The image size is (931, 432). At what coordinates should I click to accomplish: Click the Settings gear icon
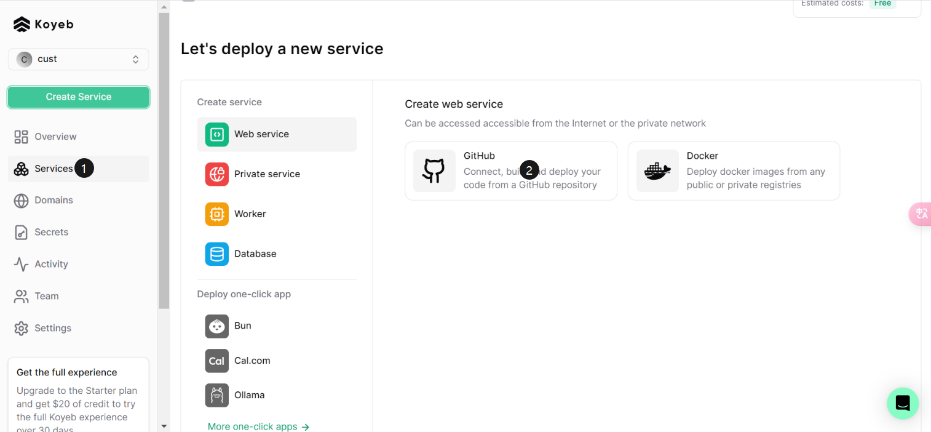coord(22,329)
